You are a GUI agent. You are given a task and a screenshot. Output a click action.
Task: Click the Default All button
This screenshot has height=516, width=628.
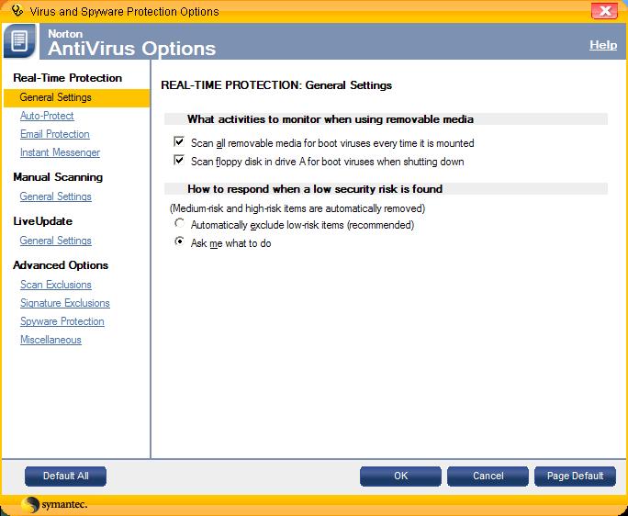click(66, 476)
